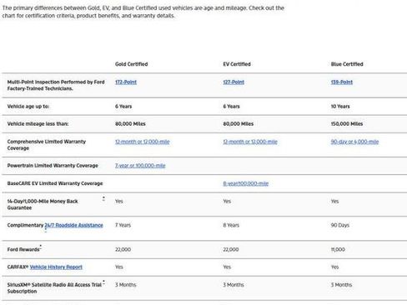Click the Gold Certified '6 Years' age value

click(123, 107)
